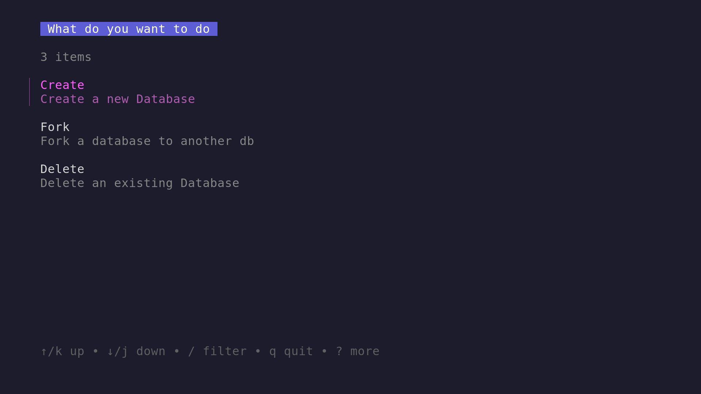Click the bullet separator after 'down'

coord(177,351)
